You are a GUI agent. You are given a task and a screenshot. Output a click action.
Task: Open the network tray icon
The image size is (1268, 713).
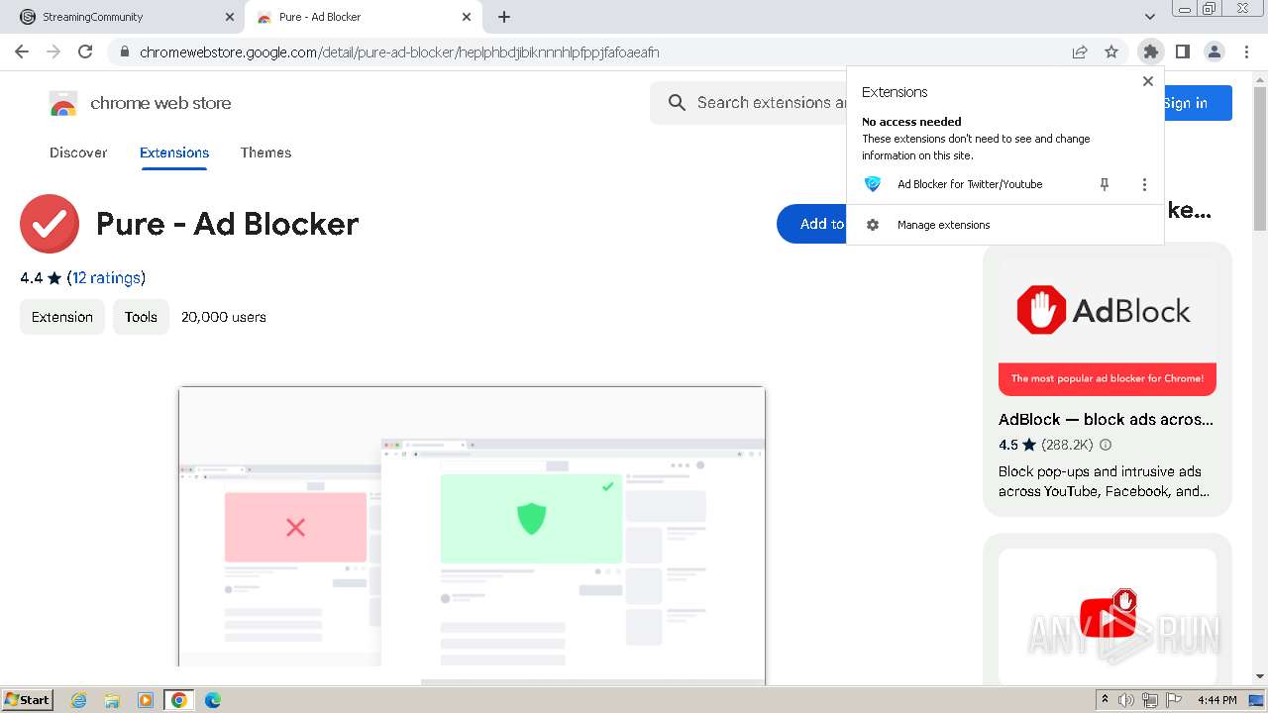(1150, 700)
